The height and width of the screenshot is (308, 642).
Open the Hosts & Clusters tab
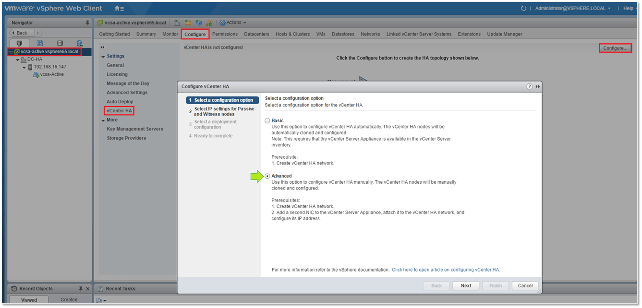tap(292, 34)
